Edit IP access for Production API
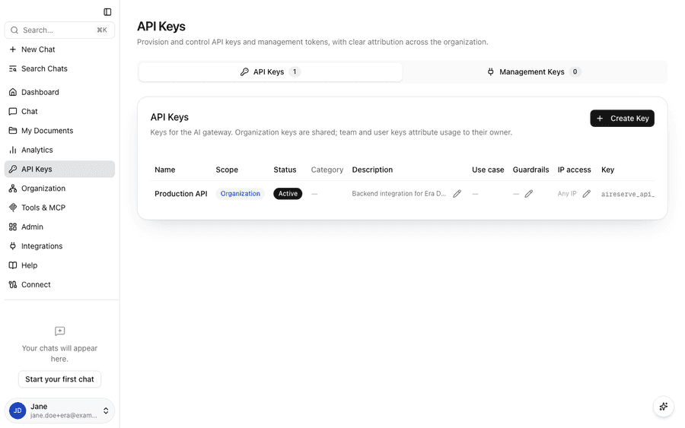This screenshot has width=685, height=428. 586,194
